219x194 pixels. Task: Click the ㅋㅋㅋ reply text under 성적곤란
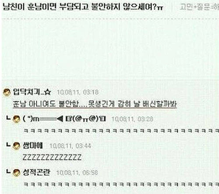click(x=121, y=184)
